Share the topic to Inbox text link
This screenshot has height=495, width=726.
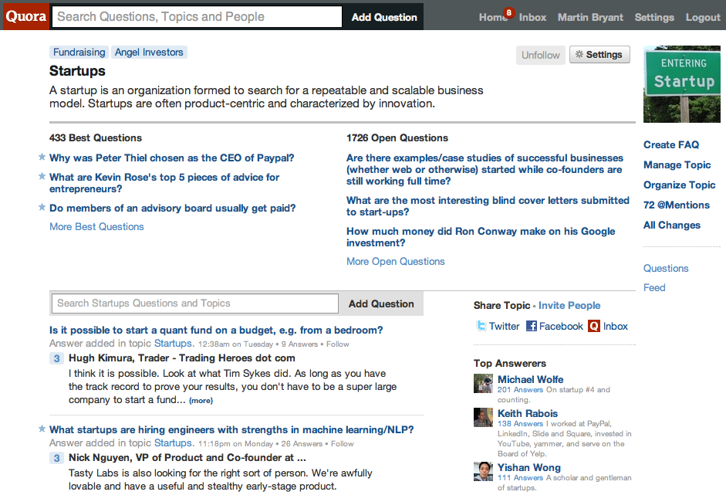point(616,327)
